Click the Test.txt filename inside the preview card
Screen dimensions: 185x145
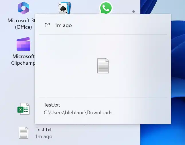pyautogui.click(x=52, y=105)
